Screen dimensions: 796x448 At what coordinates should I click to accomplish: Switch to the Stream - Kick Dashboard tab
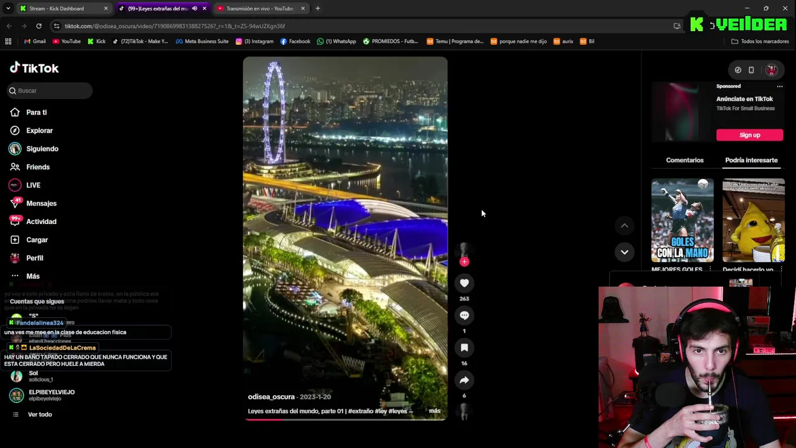coord(63,9)
